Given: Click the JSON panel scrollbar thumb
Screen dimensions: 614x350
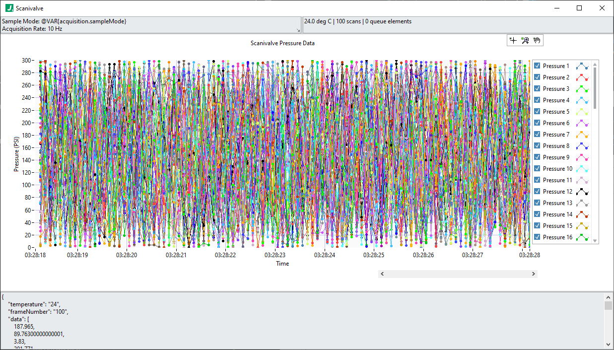Looking at the screenshot, I should click(608, 305).
